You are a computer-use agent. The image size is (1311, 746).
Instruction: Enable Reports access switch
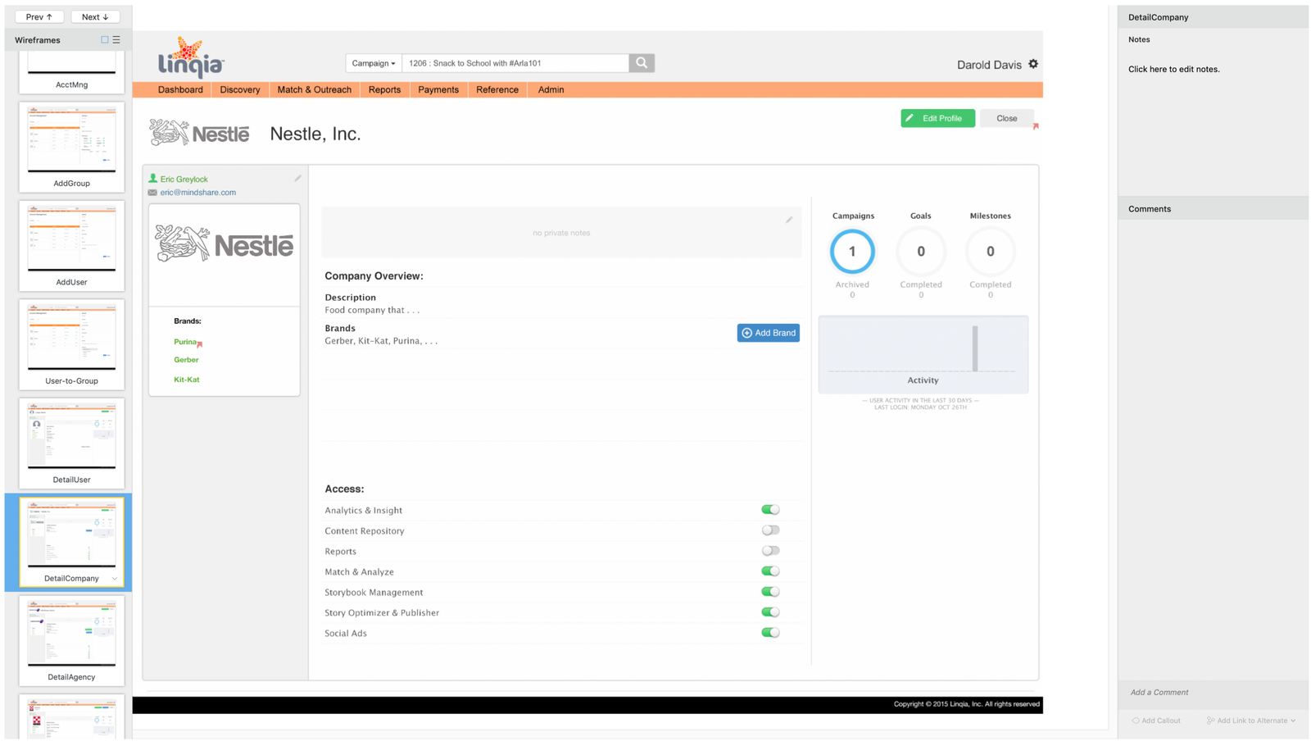click(770, 551)
